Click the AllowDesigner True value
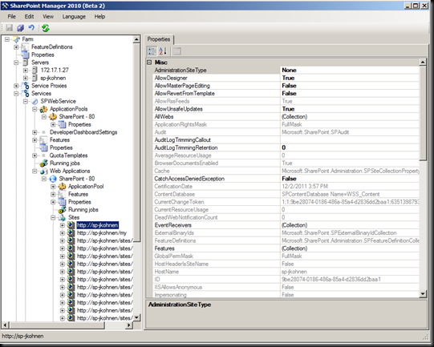 point(288,78)
